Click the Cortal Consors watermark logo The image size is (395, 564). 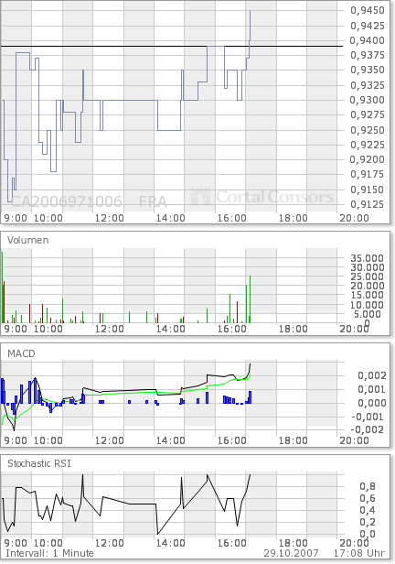(262, 196)
